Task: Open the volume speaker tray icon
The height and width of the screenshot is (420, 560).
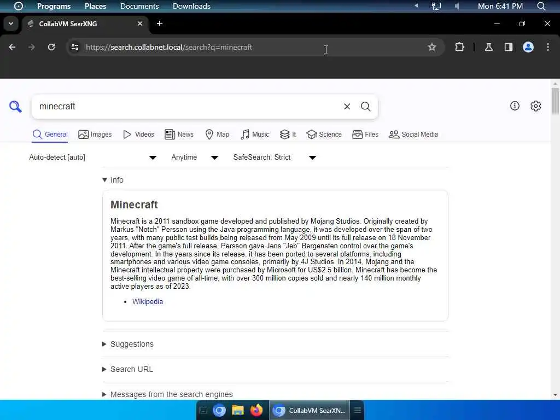Action: pyautogui.click(x=457, y=6)
